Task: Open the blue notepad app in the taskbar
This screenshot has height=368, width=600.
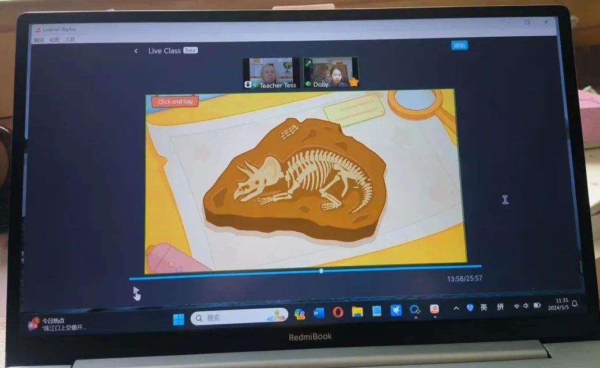Action: [376, 311]
